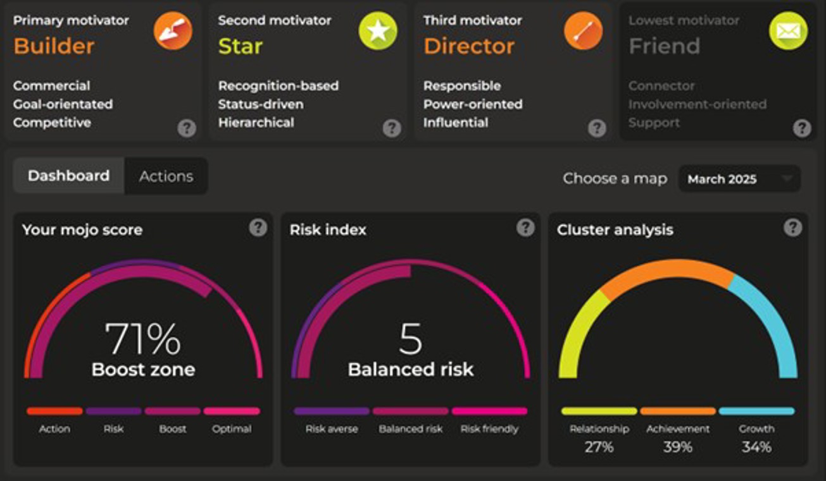
Task: Open help for Star motivator card
Action: point(392,128)
